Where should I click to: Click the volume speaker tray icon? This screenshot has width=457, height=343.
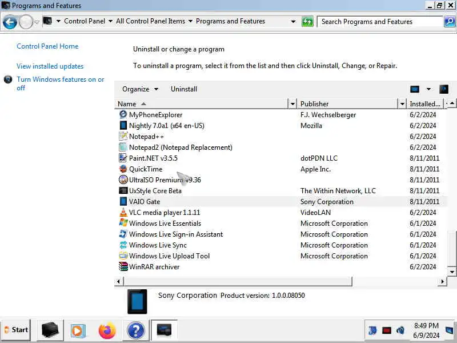[x=400, y=330]
